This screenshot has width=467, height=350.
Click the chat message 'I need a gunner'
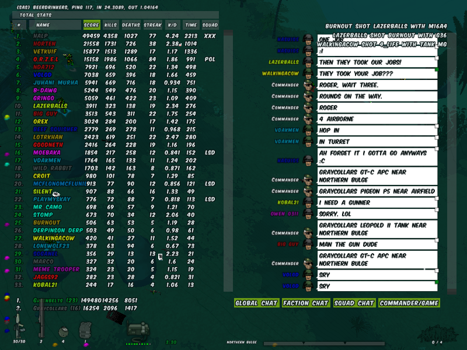click(377, 202)
